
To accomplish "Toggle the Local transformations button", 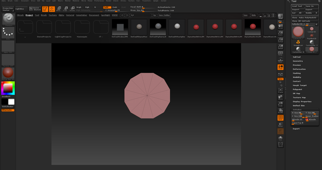I will [x=280, y=66].
